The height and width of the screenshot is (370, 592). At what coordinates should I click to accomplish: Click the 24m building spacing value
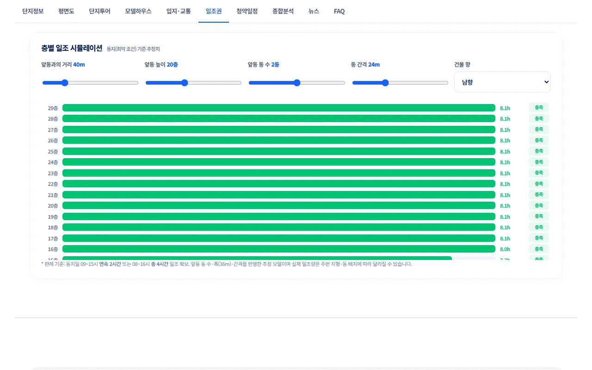coord(374,65)
